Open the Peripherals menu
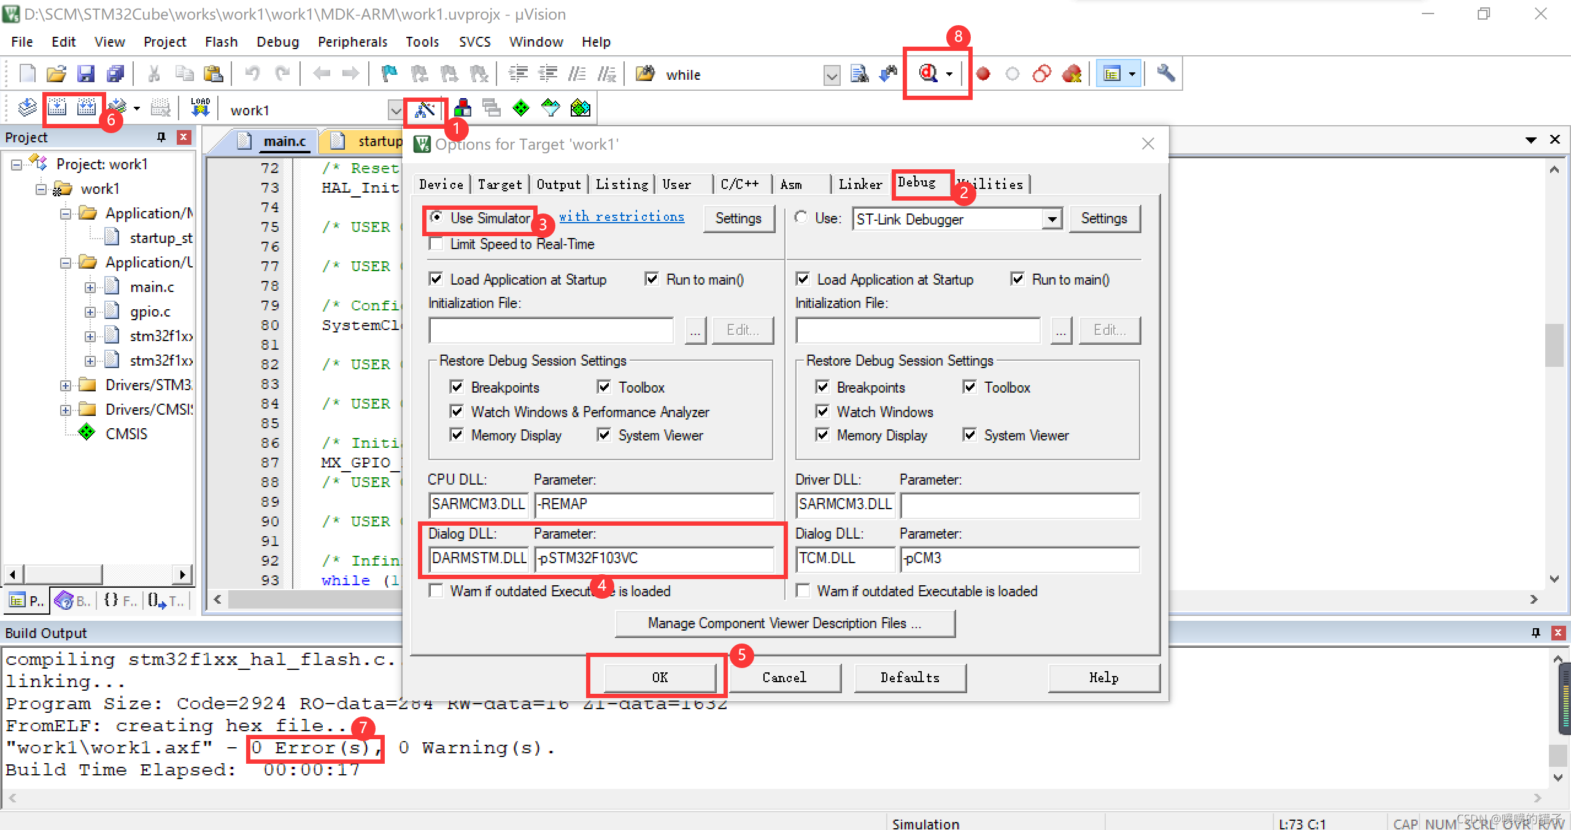 pos(352,42)
